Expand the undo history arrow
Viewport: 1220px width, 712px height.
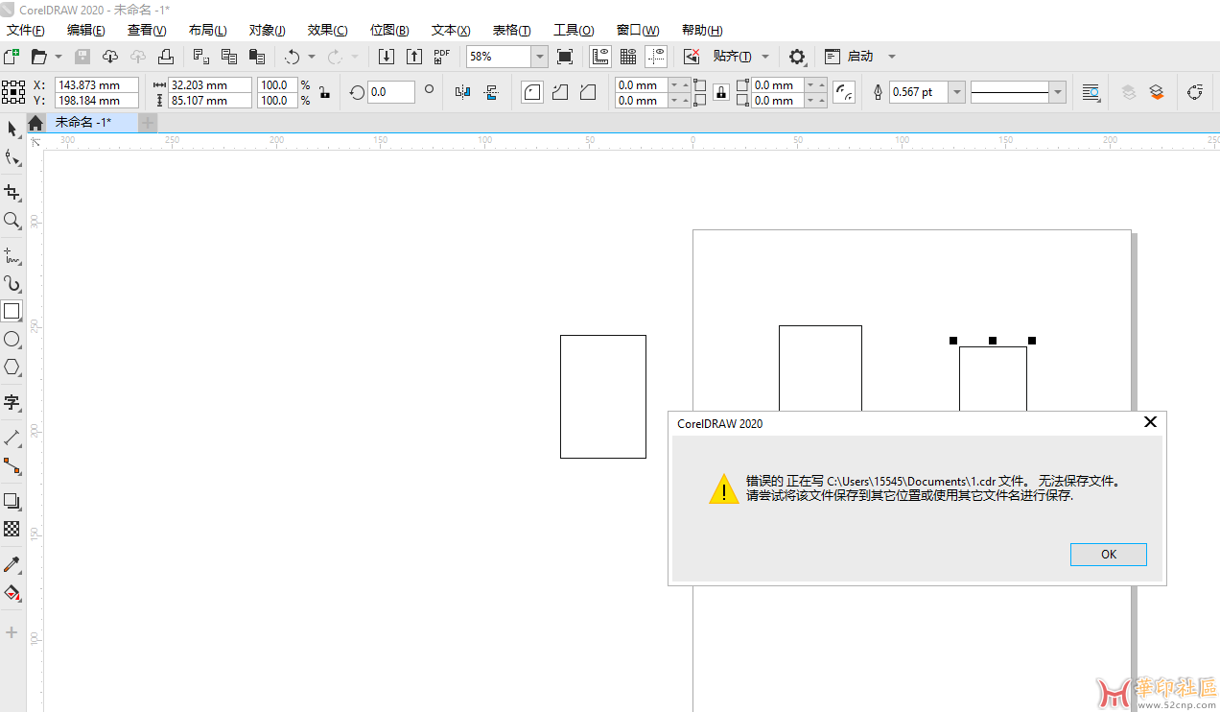(x=312, y=57)
